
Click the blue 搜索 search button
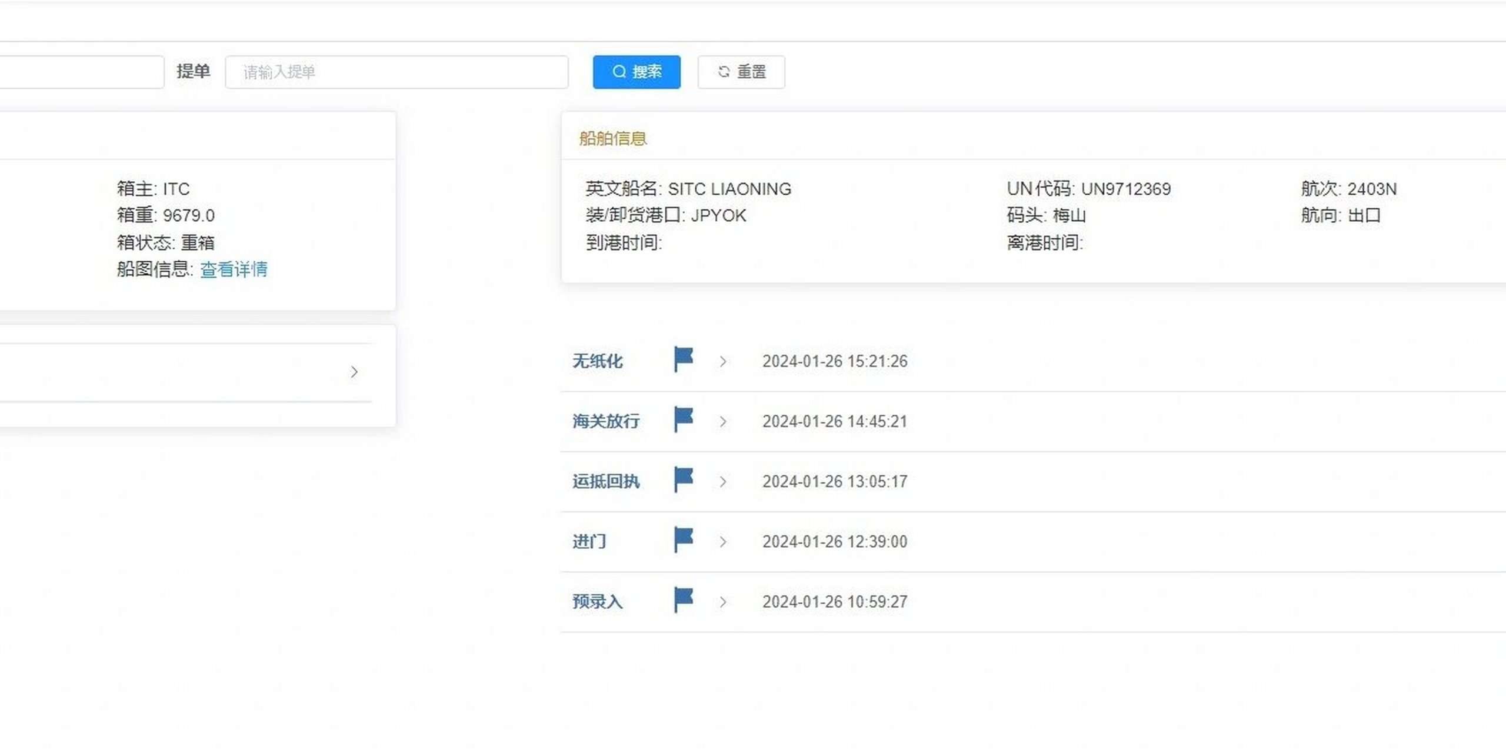[x=637, y=72]
